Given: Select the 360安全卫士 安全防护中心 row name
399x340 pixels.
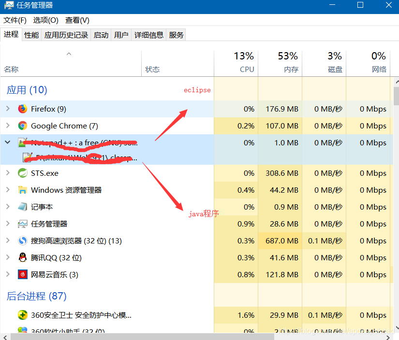Looking at the screenshot, I should click(x=81, y=315).
